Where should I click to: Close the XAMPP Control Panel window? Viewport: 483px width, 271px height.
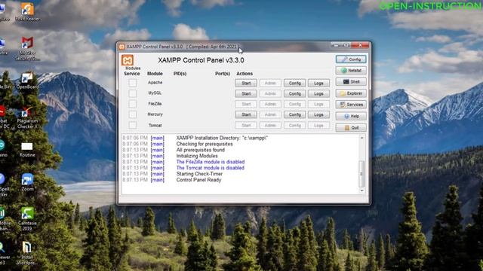[x=360, y=45]
